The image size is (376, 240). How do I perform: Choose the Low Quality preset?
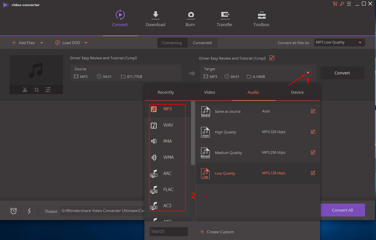pos(258,173)
